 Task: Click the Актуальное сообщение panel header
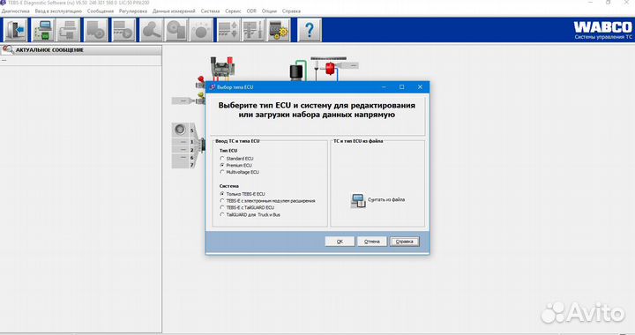click(81, 50)
